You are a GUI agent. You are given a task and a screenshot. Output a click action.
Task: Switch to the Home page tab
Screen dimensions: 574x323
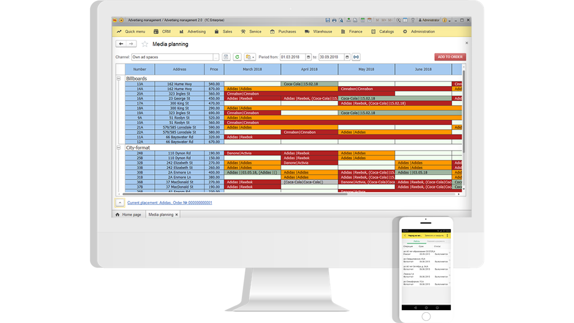coord(129,215)
